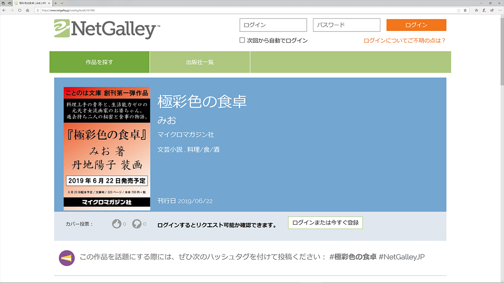Set these tabs aside icon
The width and height of the screenshot is (504, 283).
point(9,3)
